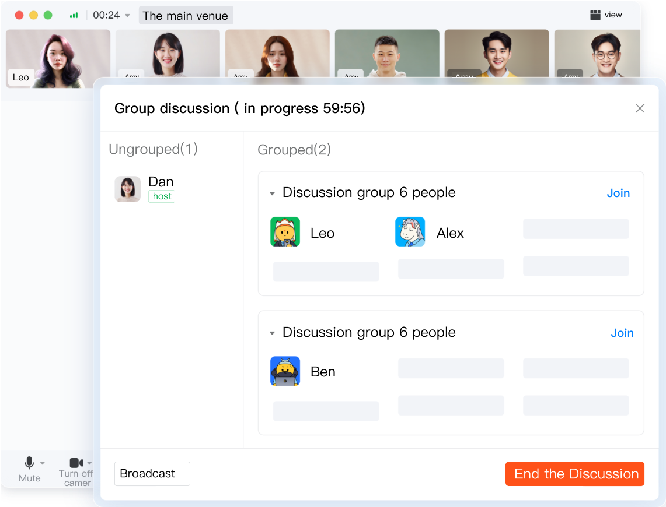Open microphone options dropdown arrow
Viewport: 666px width, 507px height.
click(43, 463)
